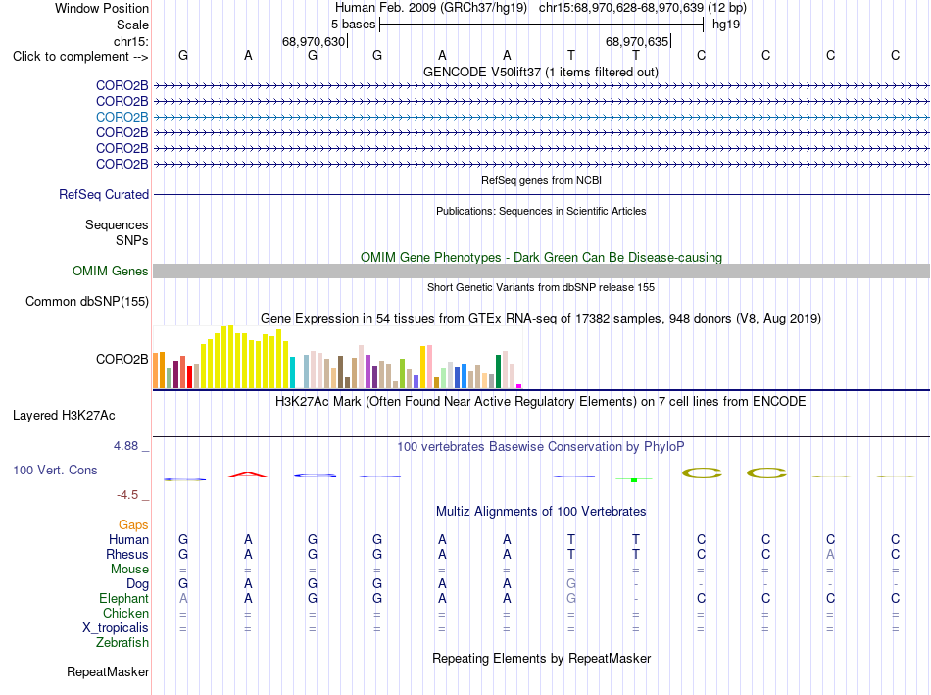Click the Gaps row label
Image resolution: width=931 pixels, height=695 pixels.
point(133,524)
